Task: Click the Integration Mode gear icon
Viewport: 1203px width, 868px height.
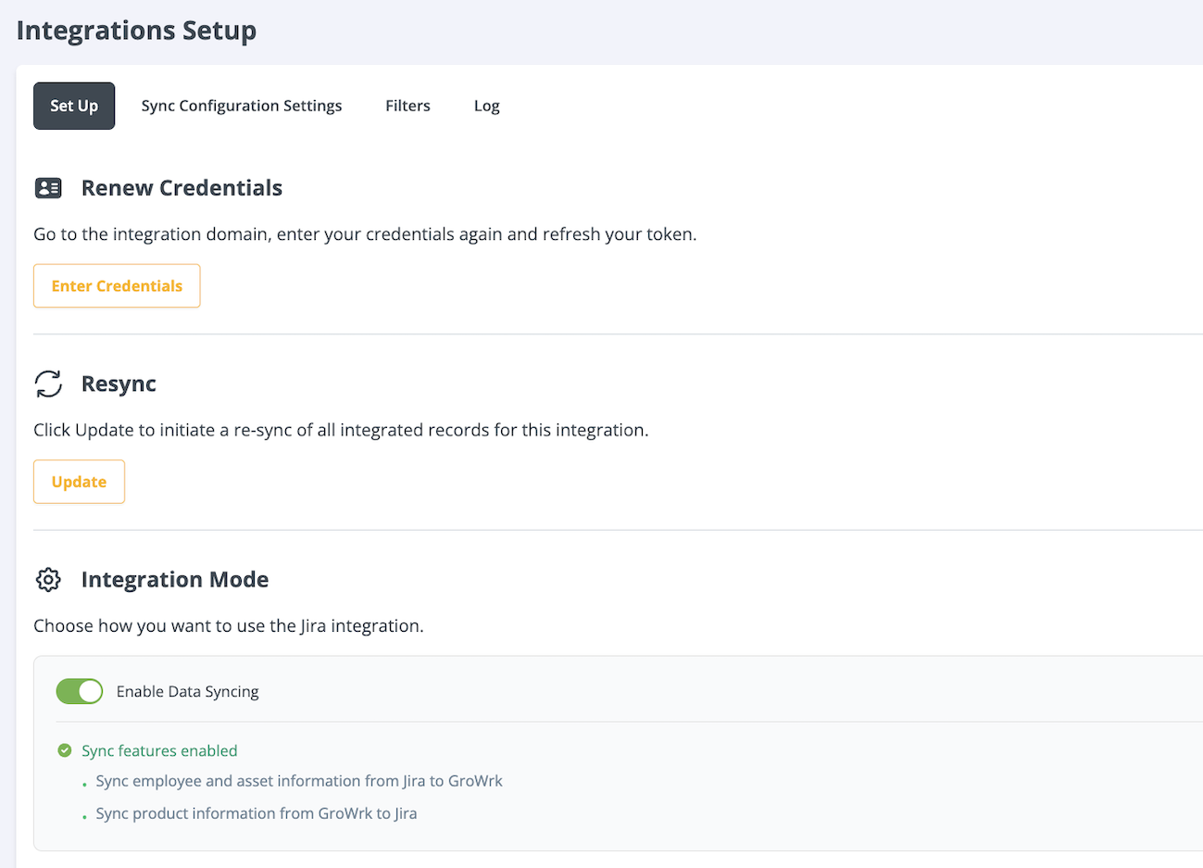Action: (48, 579)
